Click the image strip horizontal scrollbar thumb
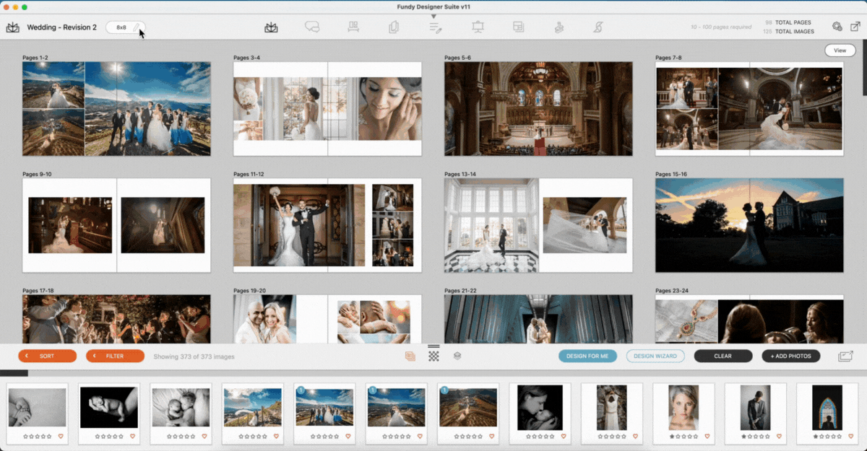The height and width of the screenshot is (451, 867). (14, 373)
